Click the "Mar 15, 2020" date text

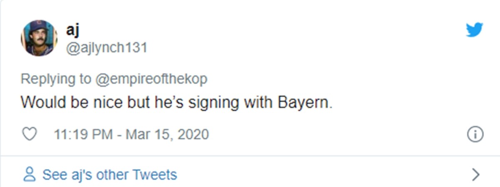click(167, 135)
